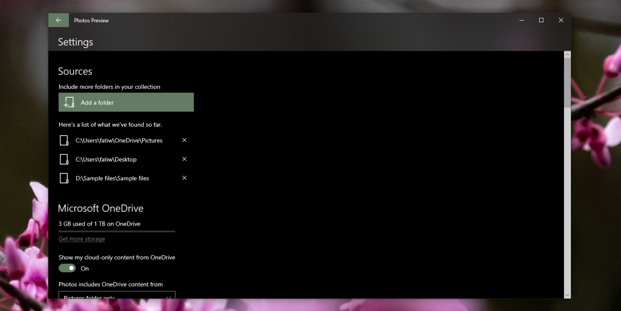Click the Add a folder button

(126, 102)
